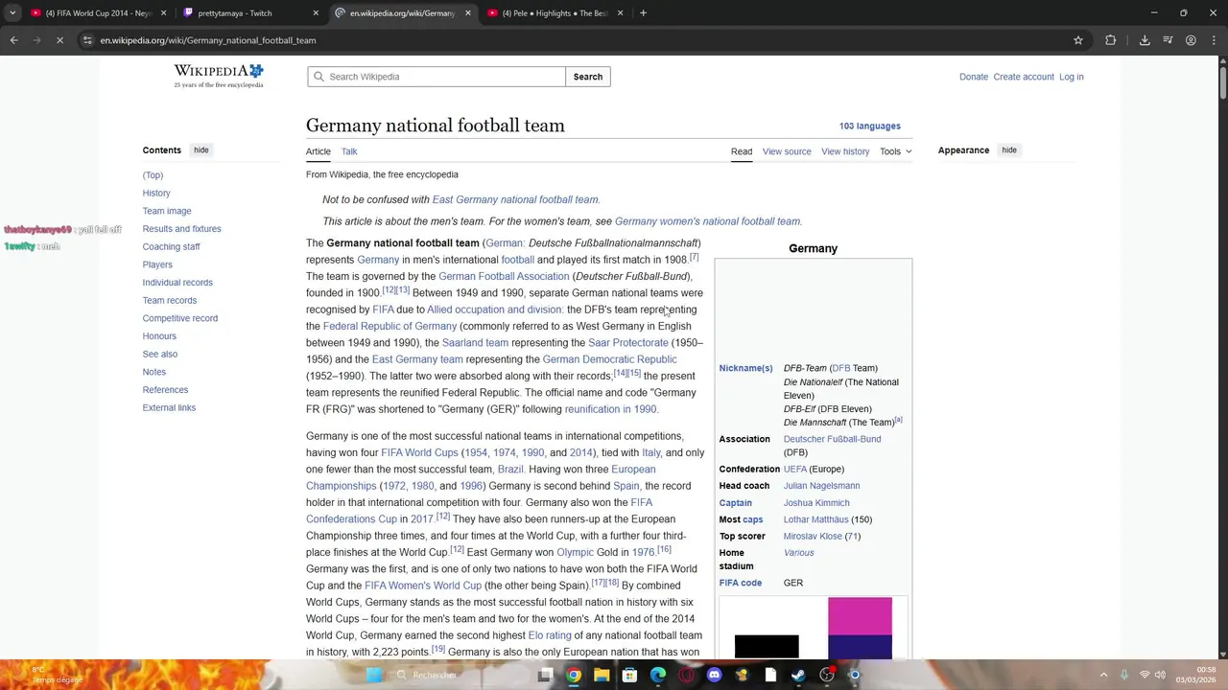Click the Windows Start button
The image size is (1228, 690).
(374, 675)
